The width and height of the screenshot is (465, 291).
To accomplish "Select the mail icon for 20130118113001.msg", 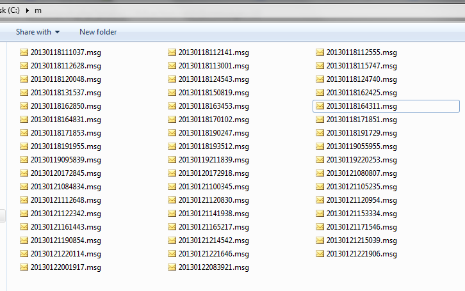I will [172, 66].
